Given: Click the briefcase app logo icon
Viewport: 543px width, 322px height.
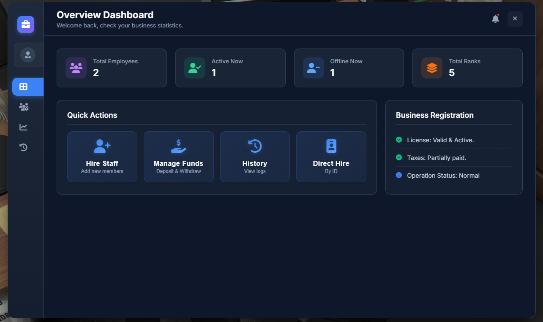Looking at the screenshot, I should [26, 24].
